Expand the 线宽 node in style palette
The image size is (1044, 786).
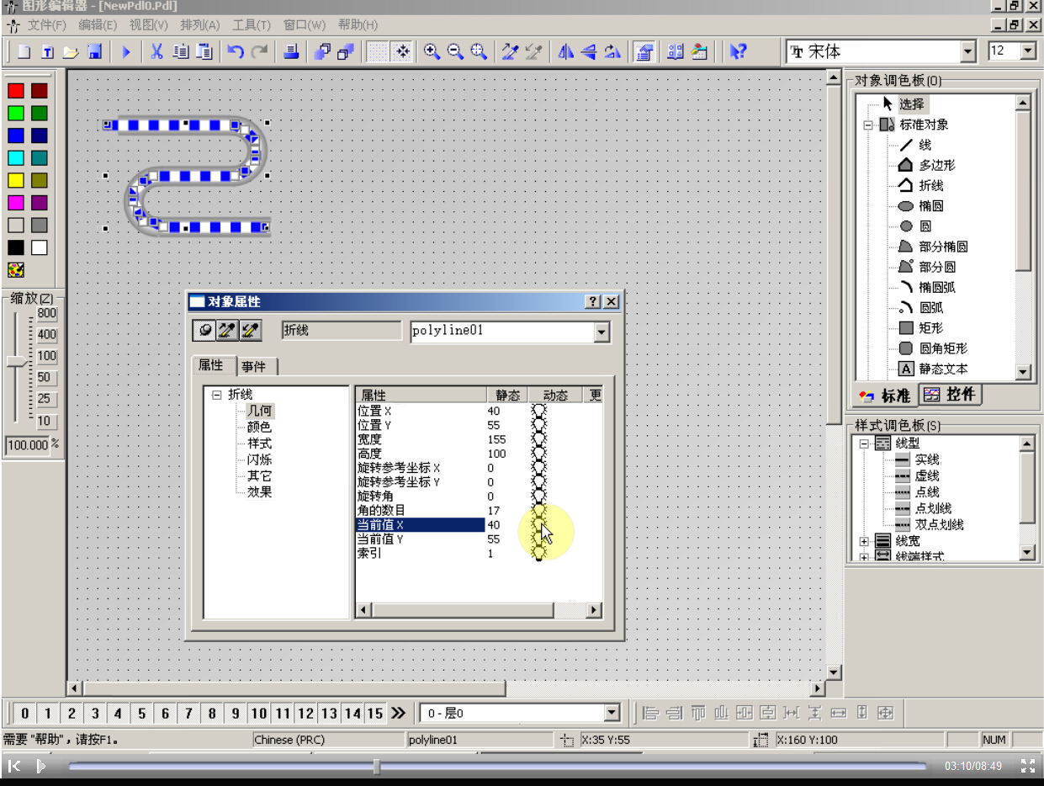(x=864, y=541)
